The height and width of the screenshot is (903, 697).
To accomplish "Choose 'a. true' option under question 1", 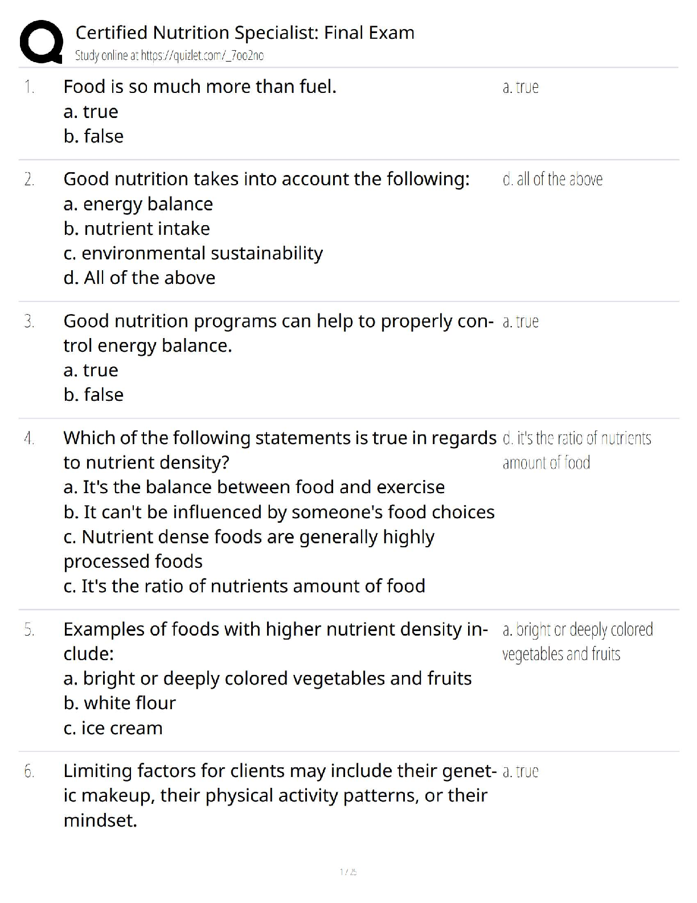I will click(91, 111).
